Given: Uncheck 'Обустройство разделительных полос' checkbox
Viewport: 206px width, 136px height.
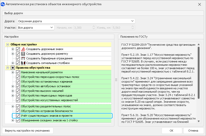Looking at the screenshot, I should click(x=18, y=107).
